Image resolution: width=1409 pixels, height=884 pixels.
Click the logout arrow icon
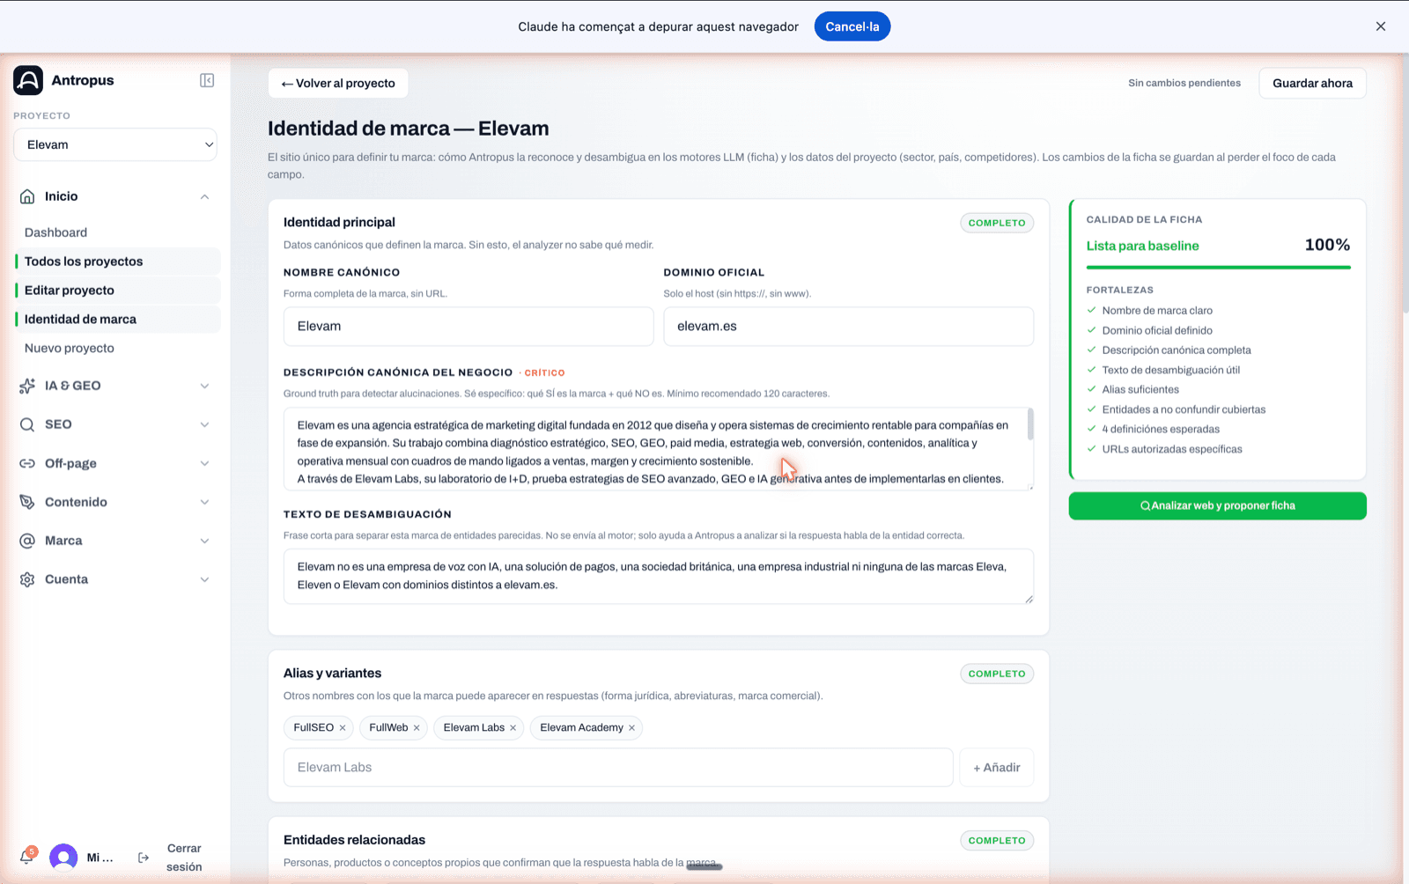[x=144, y=858]
